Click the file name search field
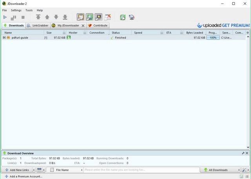Viewport: 251px width, 179px height. click(x=141, y=170)
